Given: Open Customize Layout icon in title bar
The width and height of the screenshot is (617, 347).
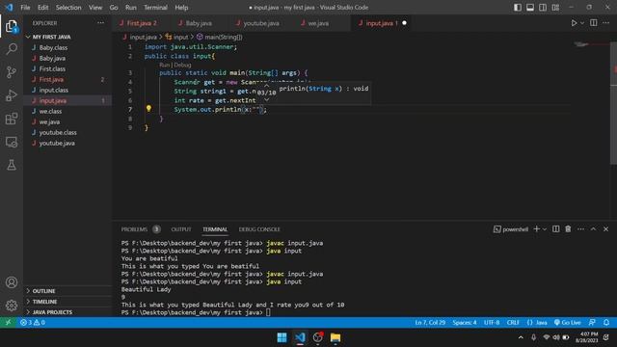Looking at the screenshot, I should (555, 7).
